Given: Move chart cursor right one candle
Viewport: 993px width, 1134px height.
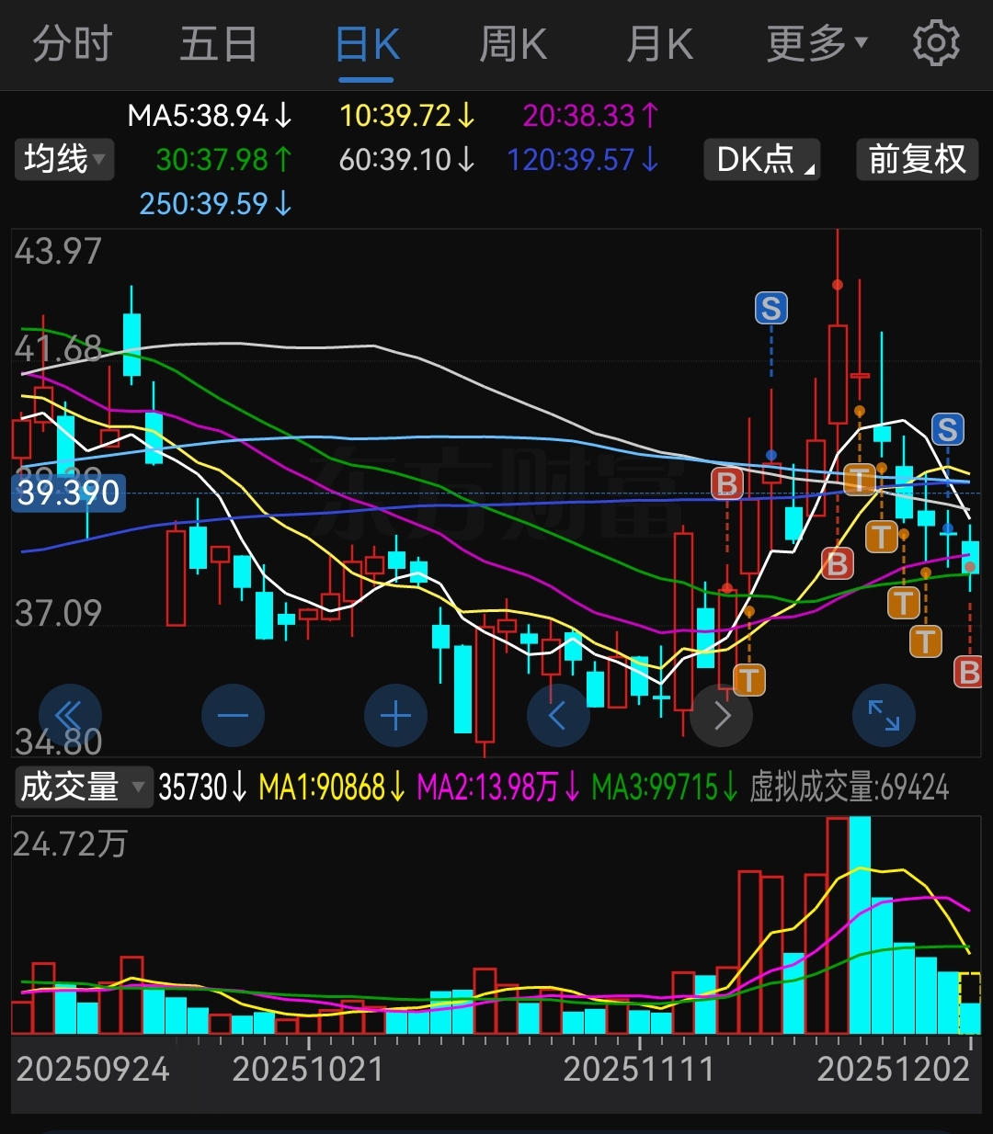Looking at the screenshot, I should (x=722, y=715).
